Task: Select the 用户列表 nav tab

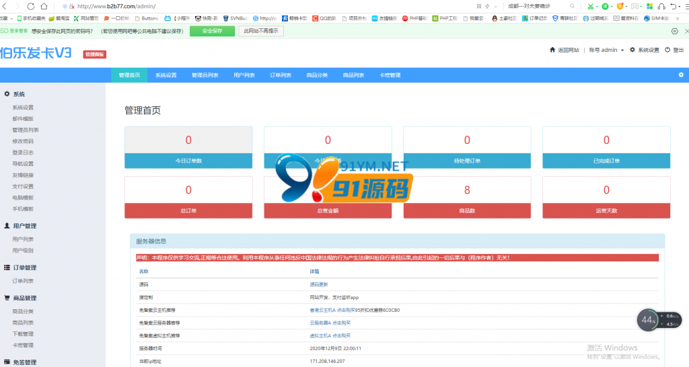Action: 244,75
